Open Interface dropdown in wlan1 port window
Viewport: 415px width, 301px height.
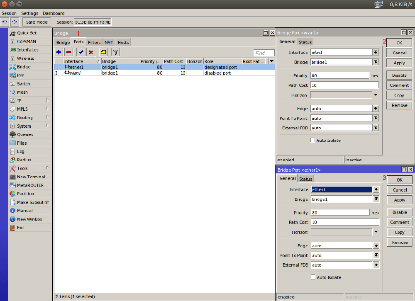(x=376, y=52)
